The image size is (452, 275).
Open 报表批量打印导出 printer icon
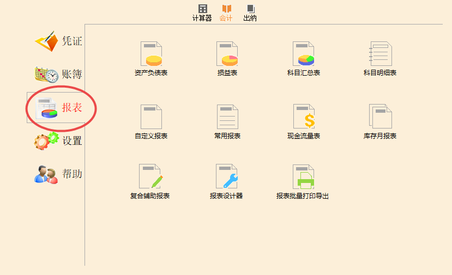tap(303, 176)
